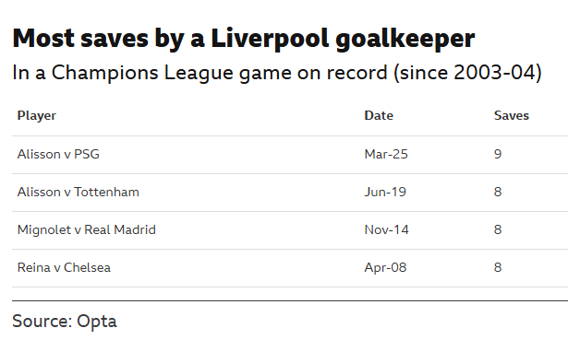This screenshot has height=340, width=568.
Task: Click the Source: Opta text
Action: click(65, 322)
